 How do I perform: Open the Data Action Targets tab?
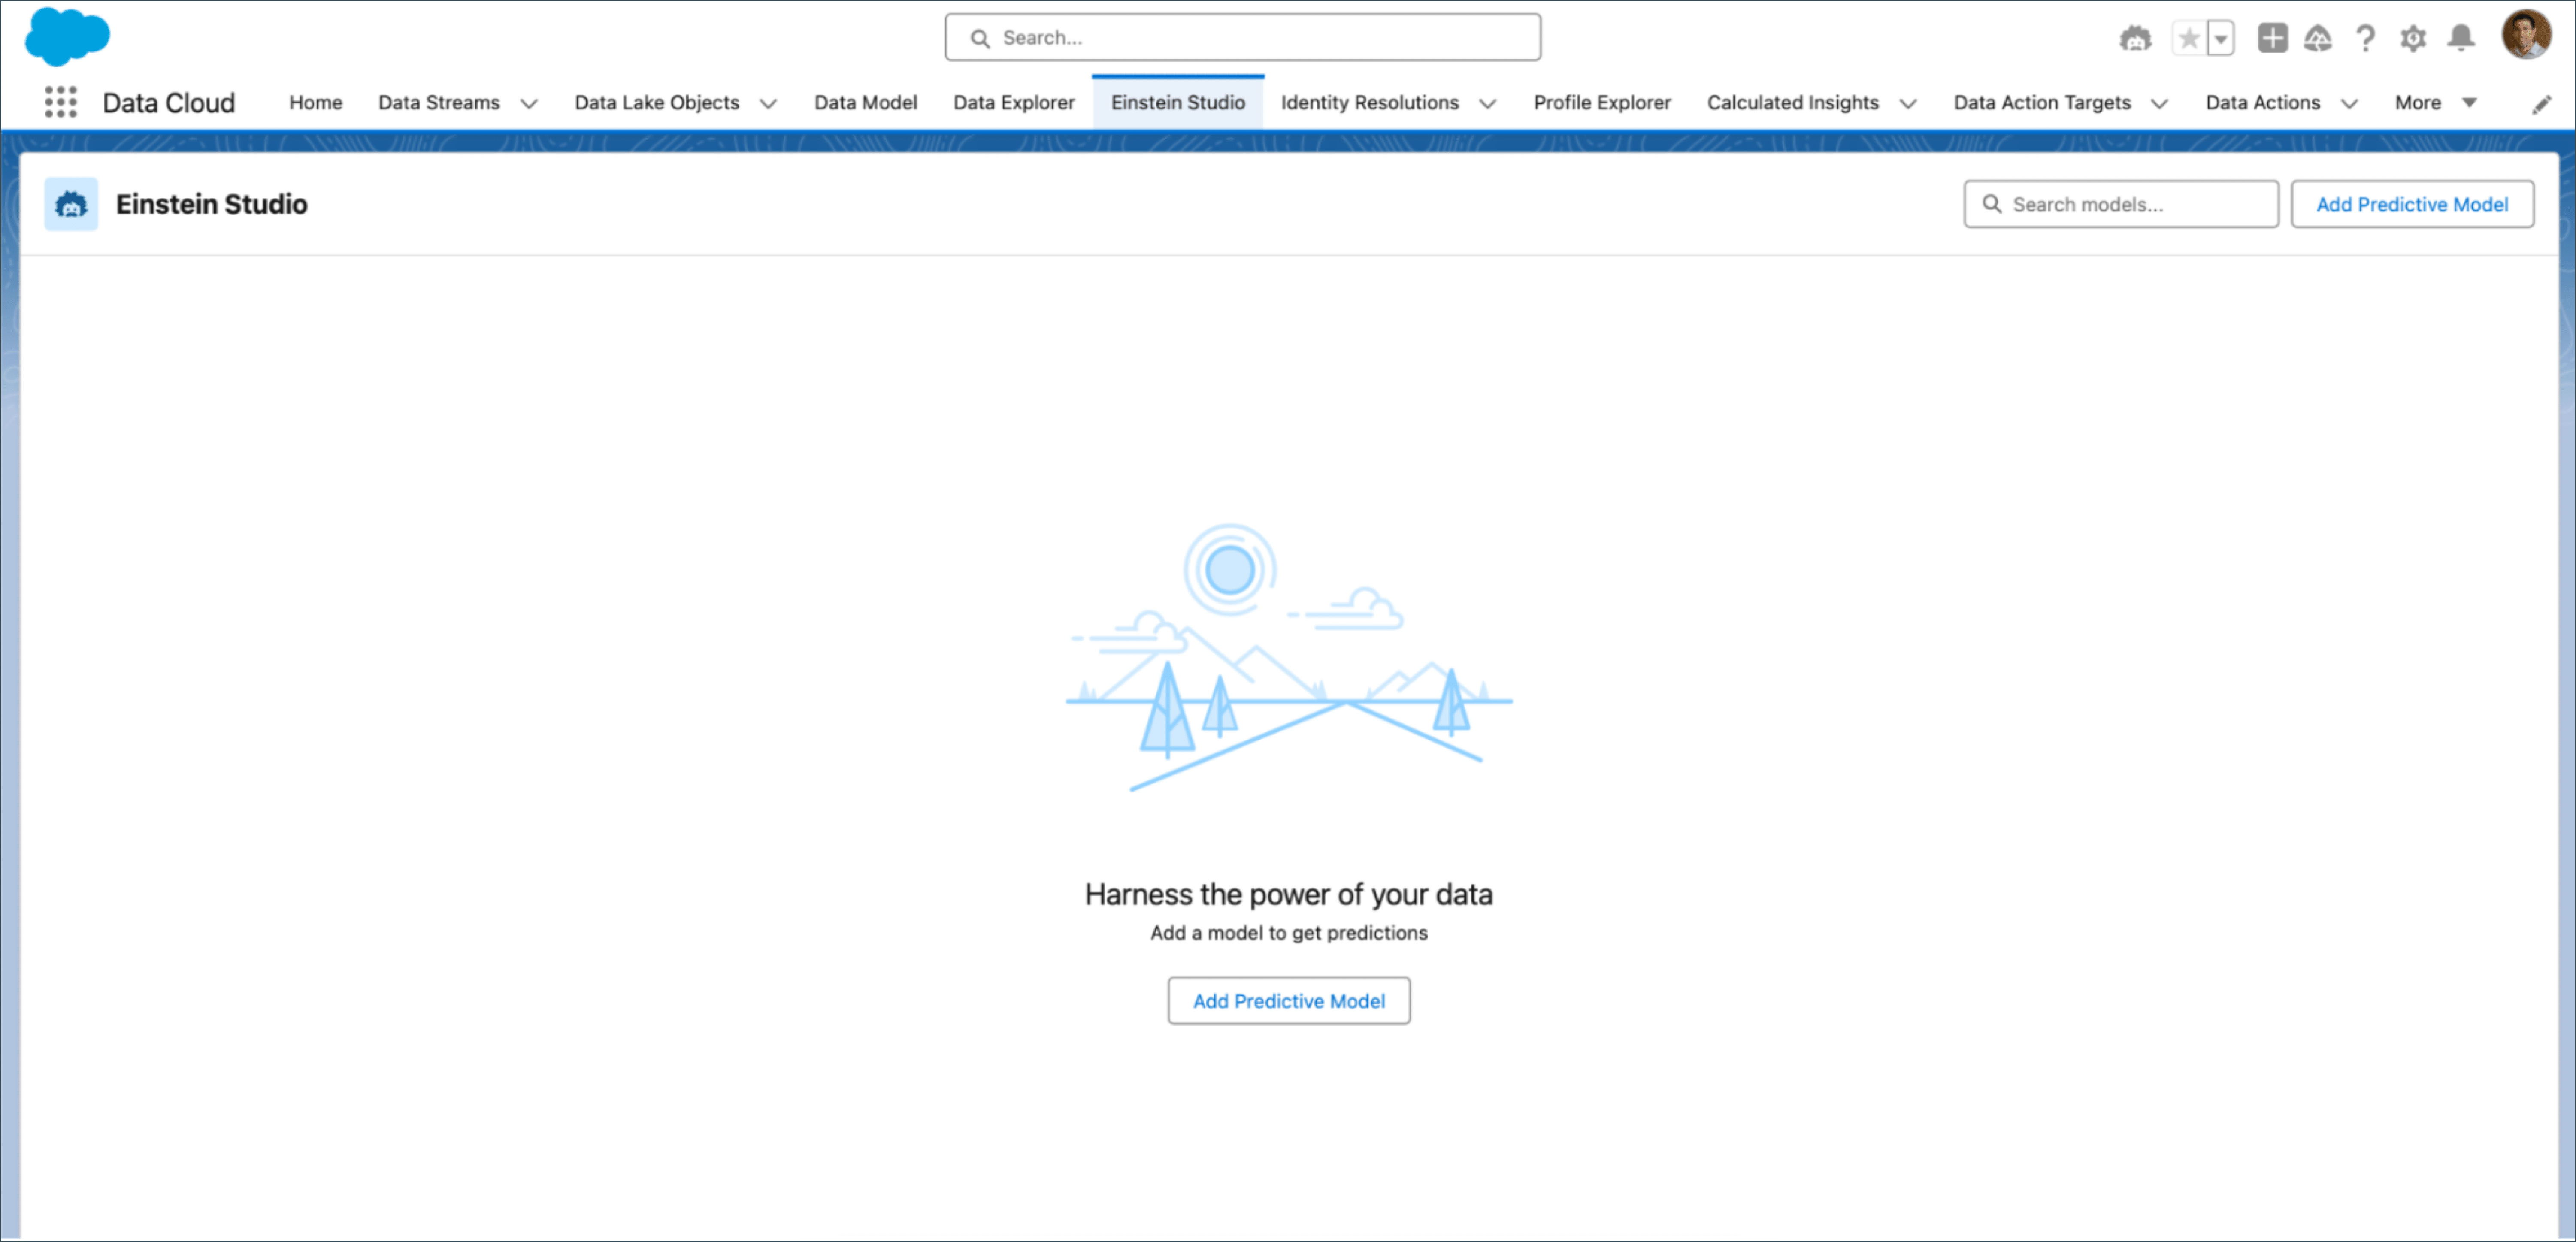[x=2042, y=102]
